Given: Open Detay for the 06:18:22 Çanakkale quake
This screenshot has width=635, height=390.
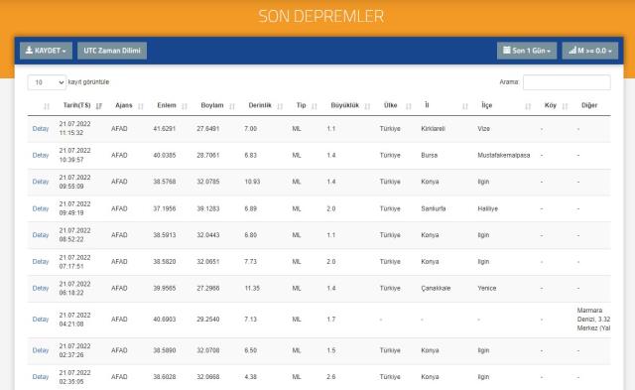Looking at the screenshot, I should click(x=41, y=289).
